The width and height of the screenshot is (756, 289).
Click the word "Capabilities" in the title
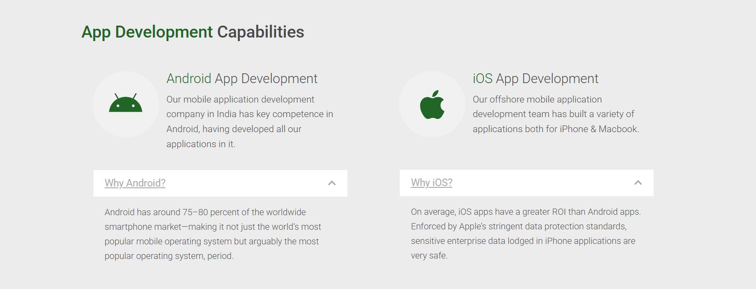[x=260, y=32]
